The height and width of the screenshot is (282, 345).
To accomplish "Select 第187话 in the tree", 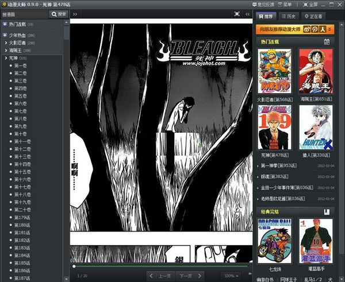I will tap(22, 278).
